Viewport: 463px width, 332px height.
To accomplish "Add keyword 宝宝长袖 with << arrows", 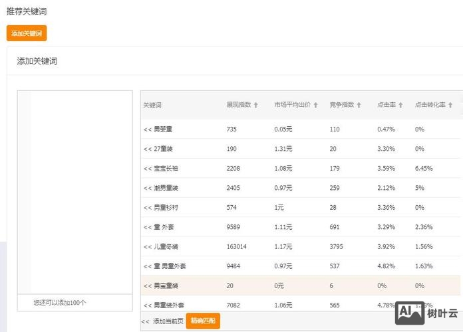I will coord(148,169).
